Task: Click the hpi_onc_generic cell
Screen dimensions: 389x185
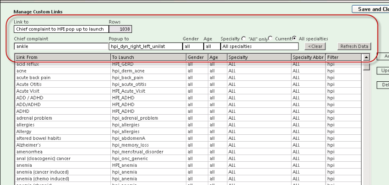Action: tap(149, 158)
